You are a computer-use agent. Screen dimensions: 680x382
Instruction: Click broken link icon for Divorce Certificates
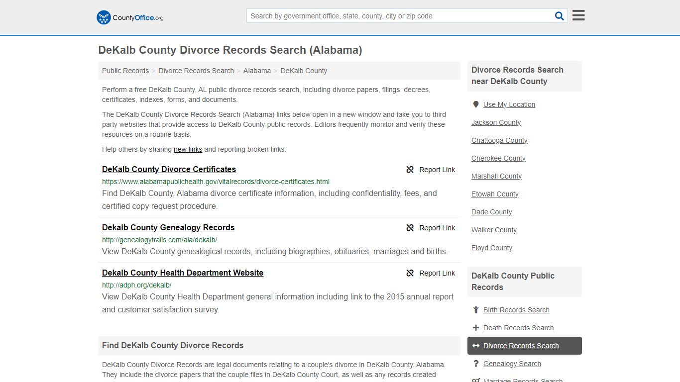coord(410,170)
